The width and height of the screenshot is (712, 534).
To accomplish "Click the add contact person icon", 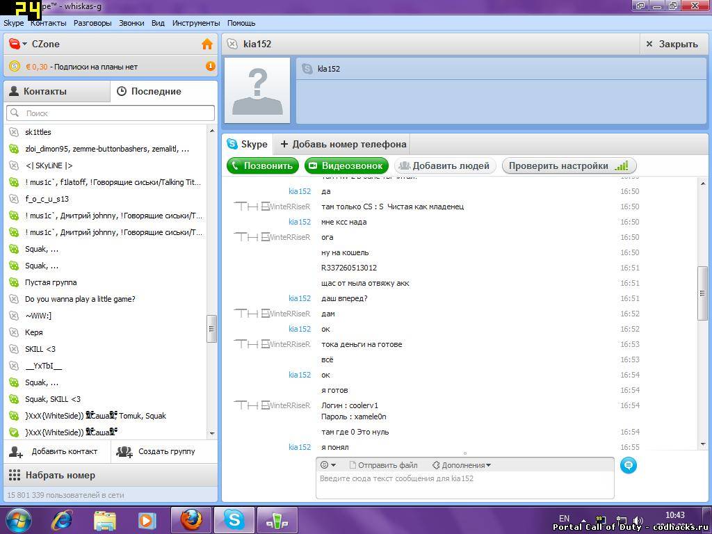I will tap(16, 452).
